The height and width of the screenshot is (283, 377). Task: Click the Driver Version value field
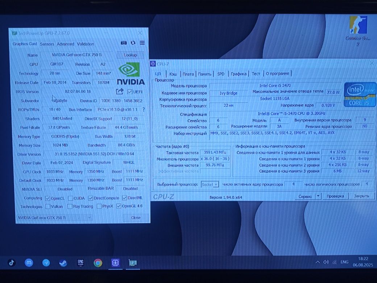pyautogui.click(x=94, y=154)
